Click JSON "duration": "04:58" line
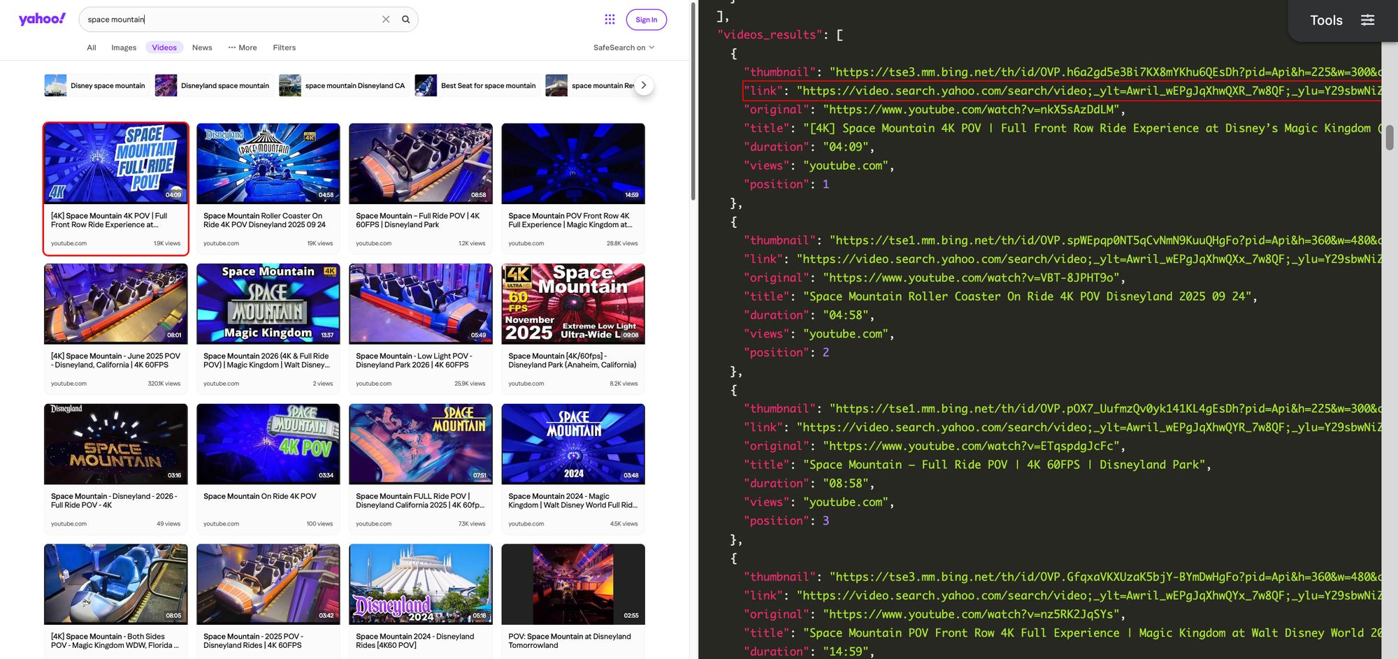Screen dimensions: 1398x659 pos(809,315)
